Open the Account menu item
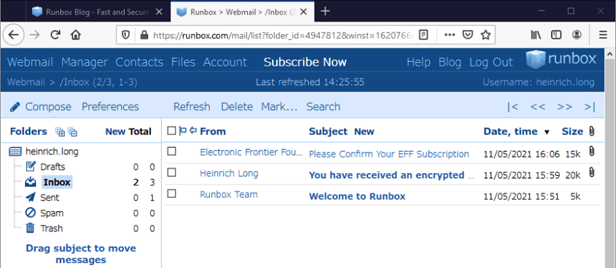This screenshot has width=616, height=268. pyautogui.click(x=225, y=62)
